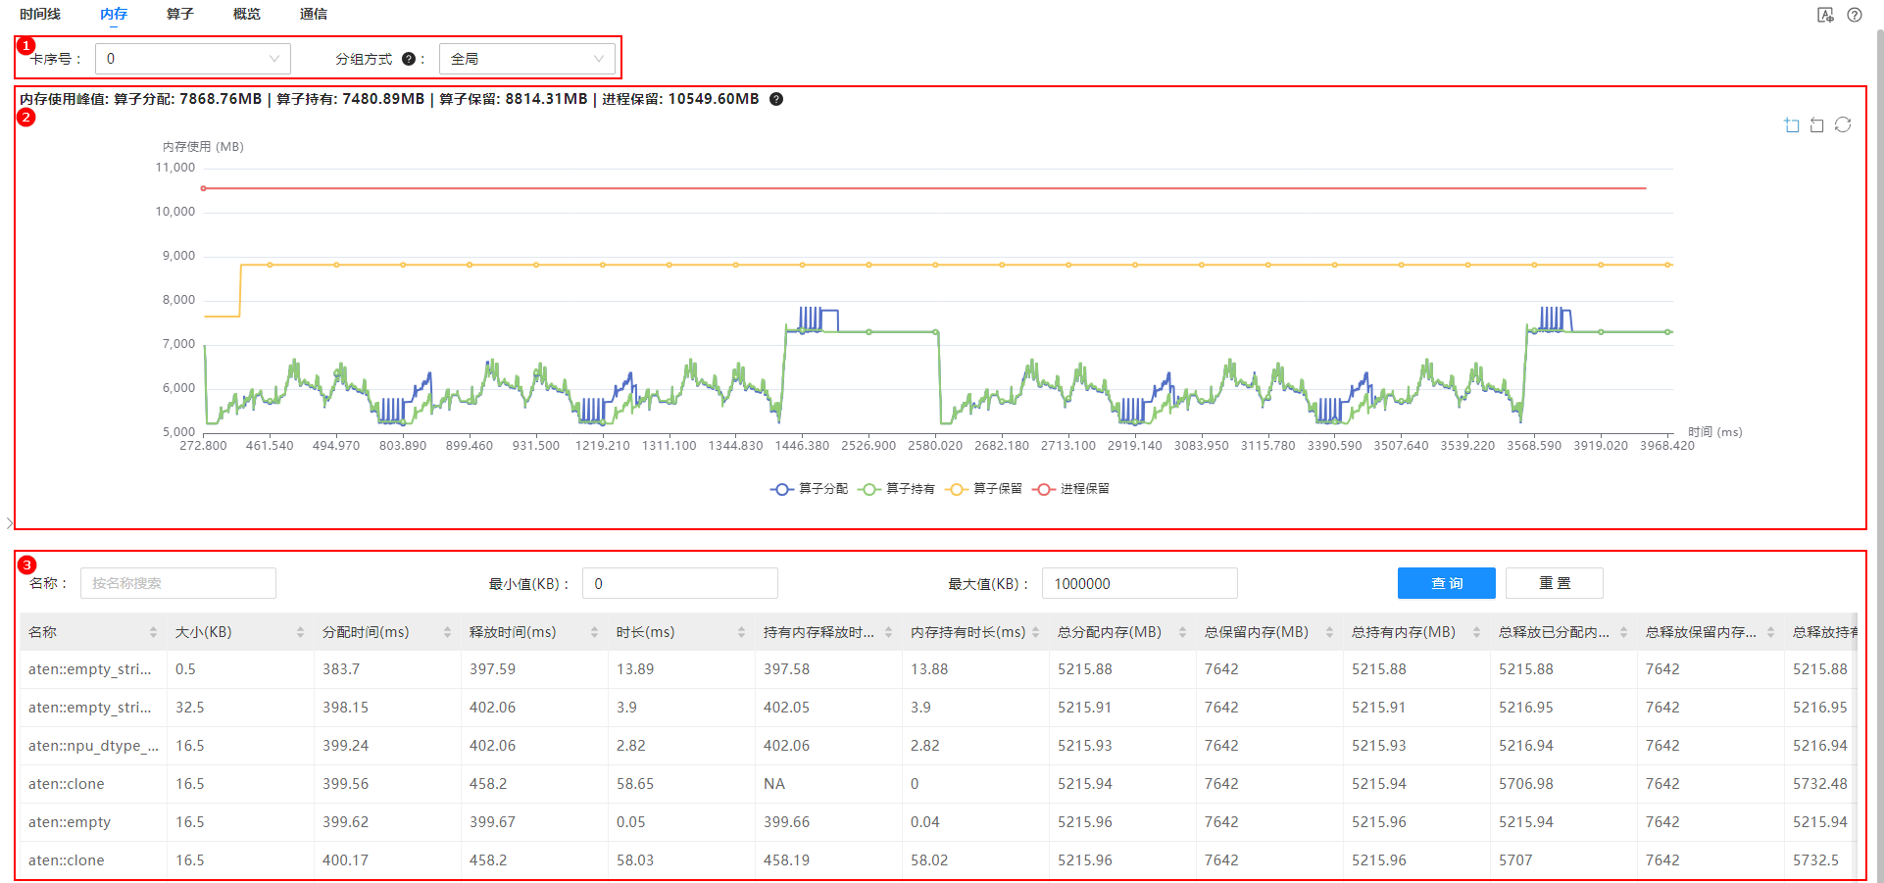Switch to the 概览 tab
The width and height of the screenshot is (1884, 883).
click(247, 14)
